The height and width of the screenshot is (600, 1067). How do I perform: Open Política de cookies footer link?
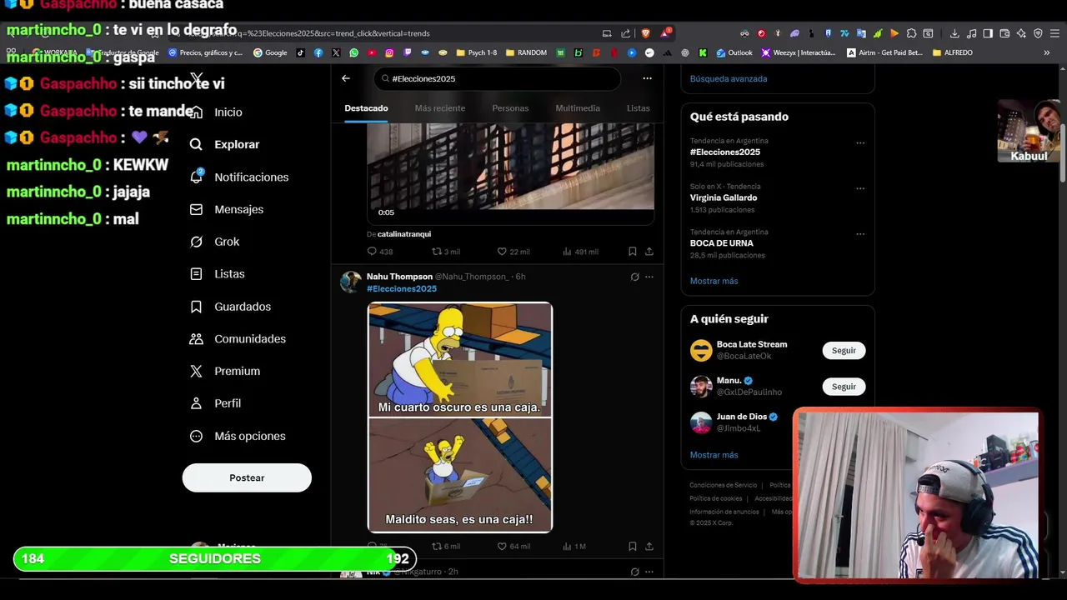click(x=716, y=498)
